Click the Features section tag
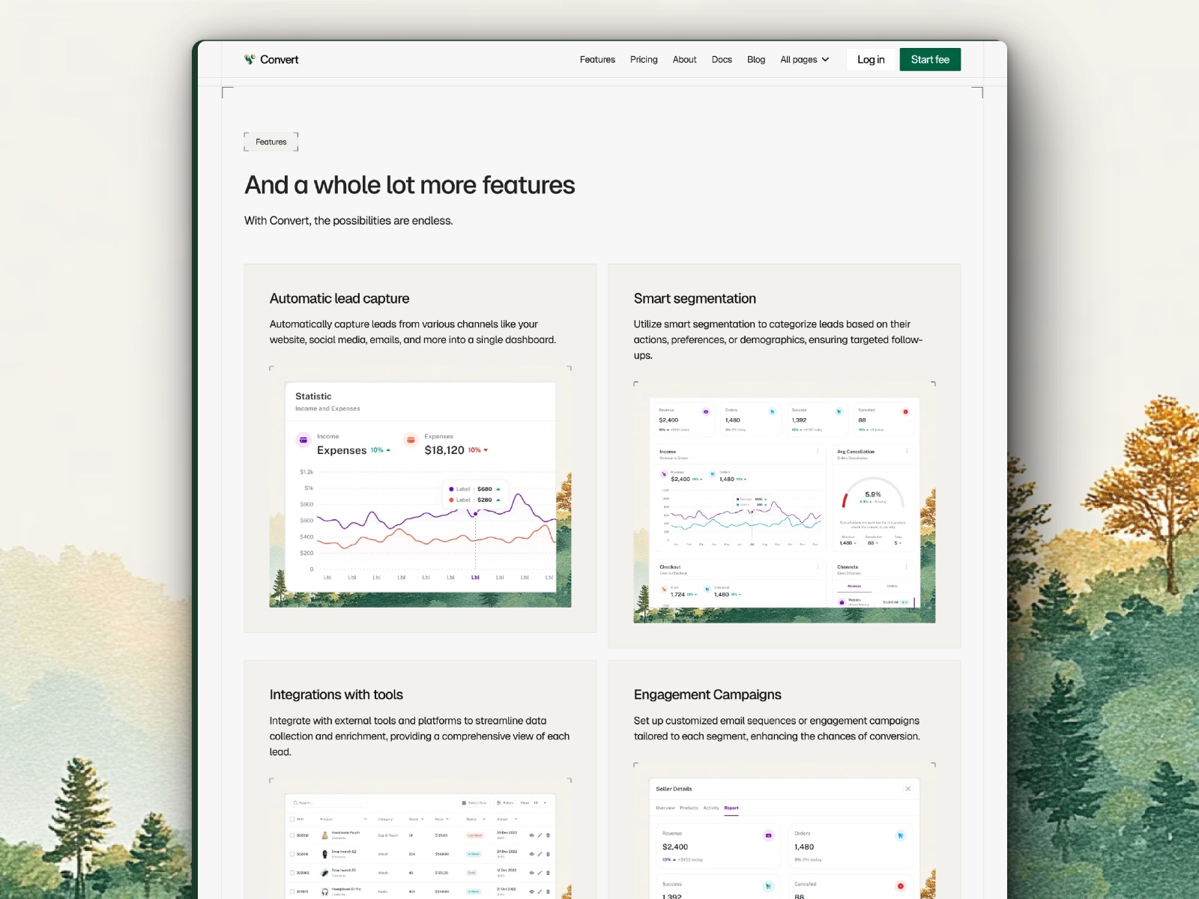The image size is (1199, 899). coord(271,142)
